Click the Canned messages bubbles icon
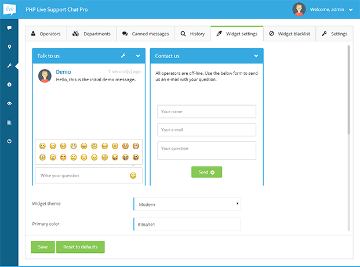This screenshot has height=267, width=360. coord(125,34)
